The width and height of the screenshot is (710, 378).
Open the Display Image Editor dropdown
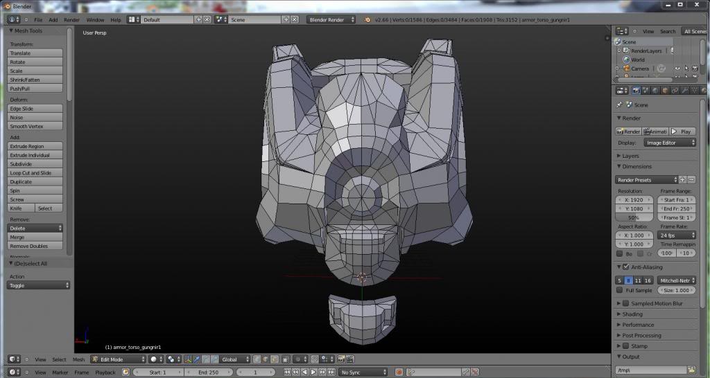pyautogui.click(x=670, y=143)
